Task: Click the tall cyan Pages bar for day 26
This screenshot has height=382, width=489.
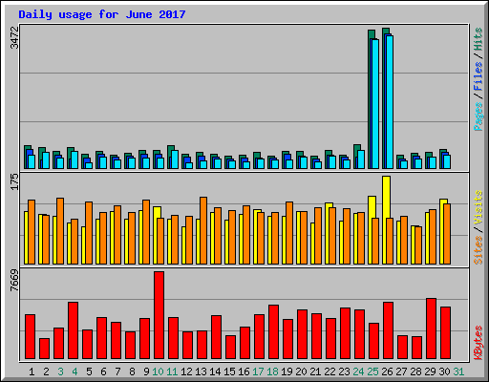Action: point(390,102)
